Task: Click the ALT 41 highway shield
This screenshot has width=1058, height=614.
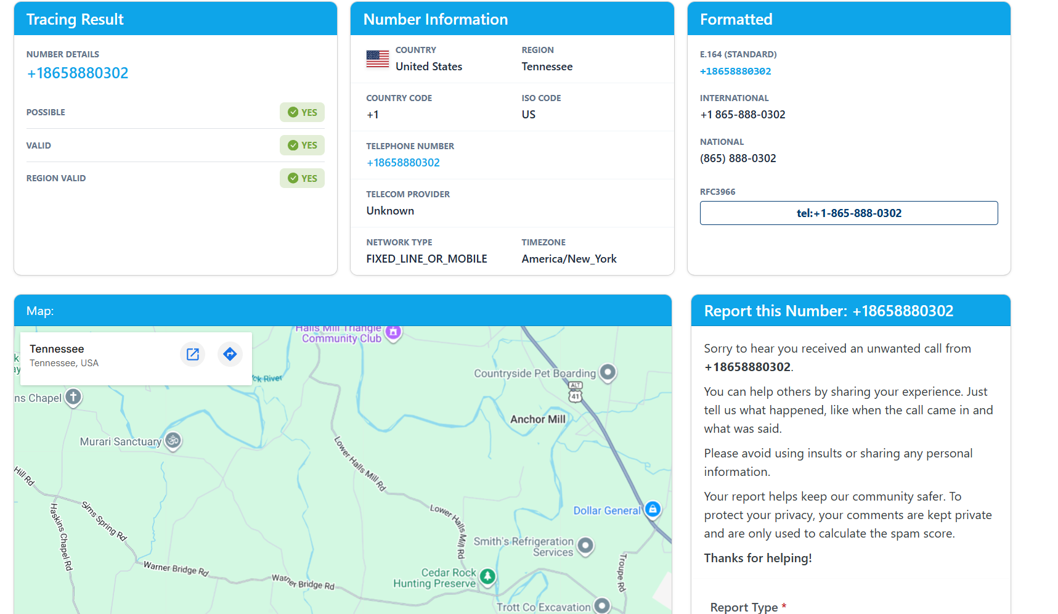Action: pyautogui.click(x=575, y=391)
